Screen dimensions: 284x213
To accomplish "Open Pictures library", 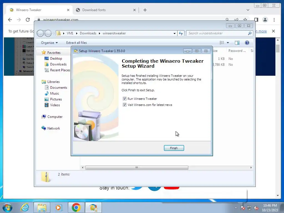I will [56, 99].
